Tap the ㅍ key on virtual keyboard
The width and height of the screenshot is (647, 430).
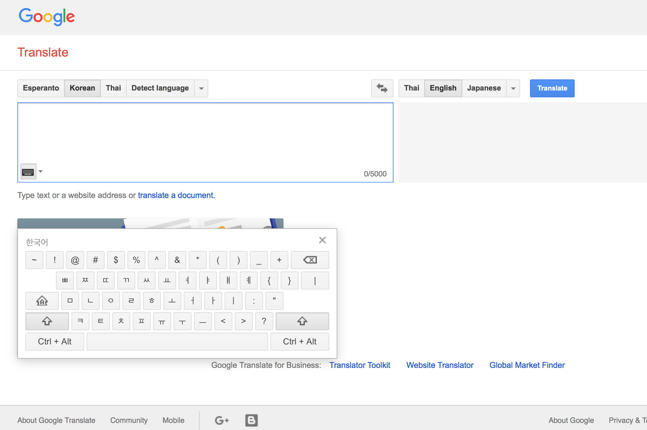click(x=142, y=321)
